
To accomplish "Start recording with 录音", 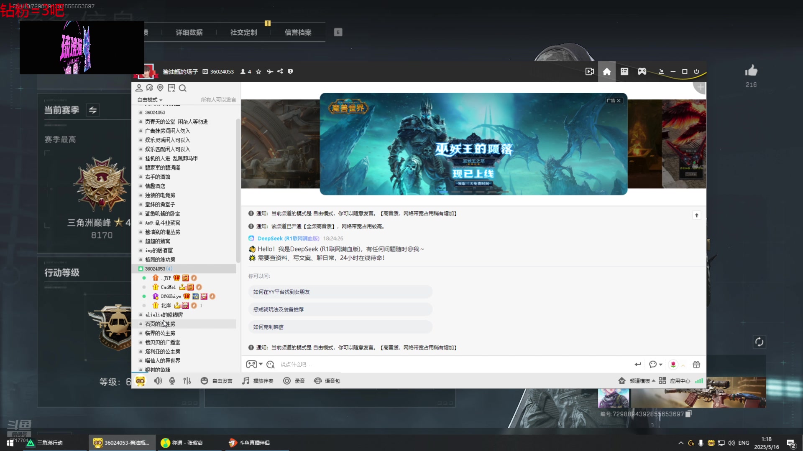I will tap(294, 381).
